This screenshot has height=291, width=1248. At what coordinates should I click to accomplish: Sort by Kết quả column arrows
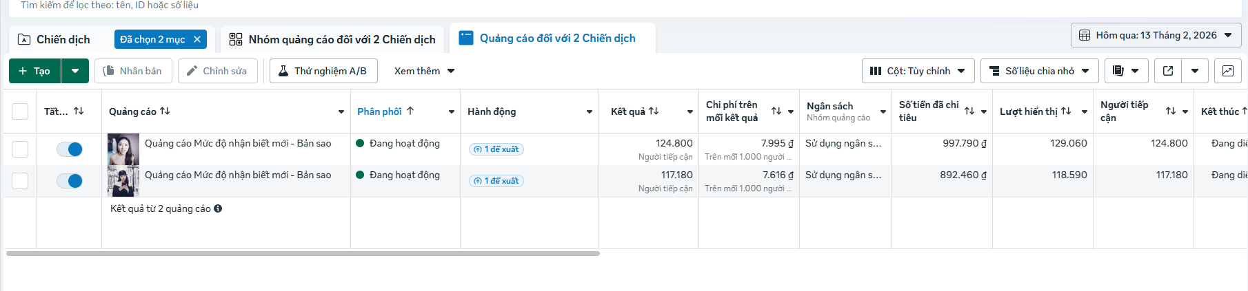(654, 111)
